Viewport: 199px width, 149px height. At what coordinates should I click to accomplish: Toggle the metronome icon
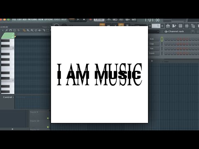pos(109,20)
